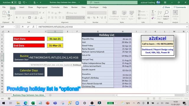Click the Borders icon in Font group
Image resolution: width=189 pixels, height=106 pixels.
click(x=30, y=18)
